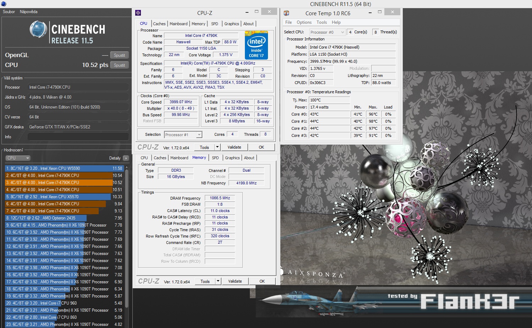Switch to SPD tab in upper CPU-Z window

215,24
